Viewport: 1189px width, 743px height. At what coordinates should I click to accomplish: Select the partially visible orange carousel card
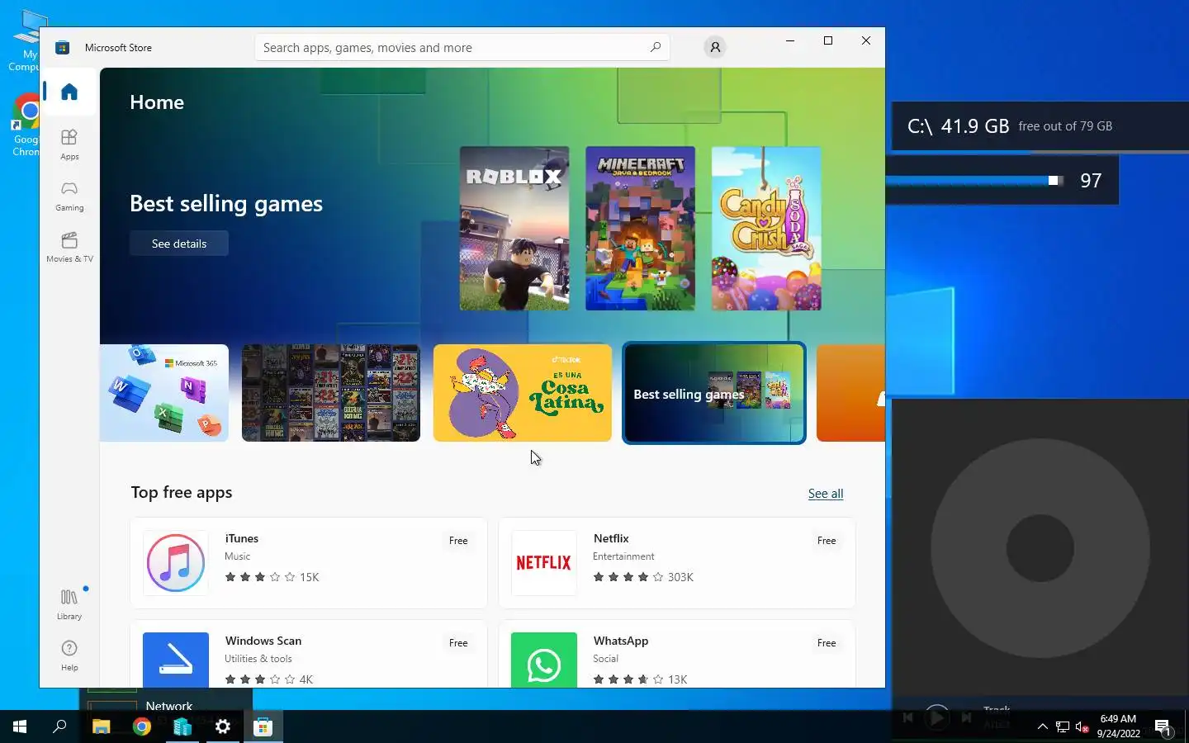[x=850, y=393]
